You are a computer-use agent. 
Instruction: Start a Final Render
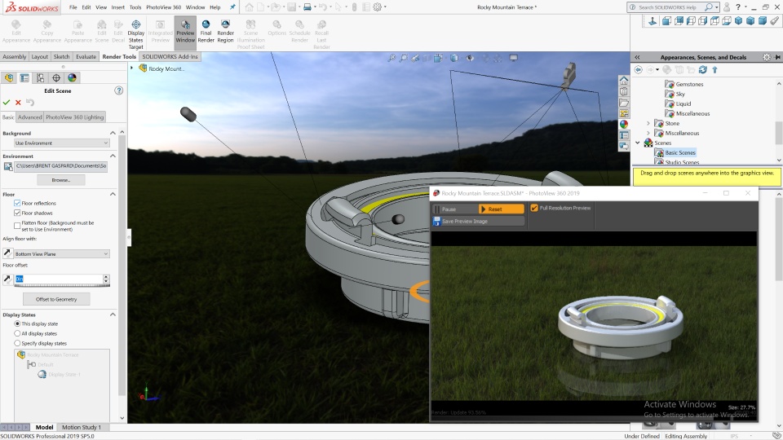[x=206, y=31]
